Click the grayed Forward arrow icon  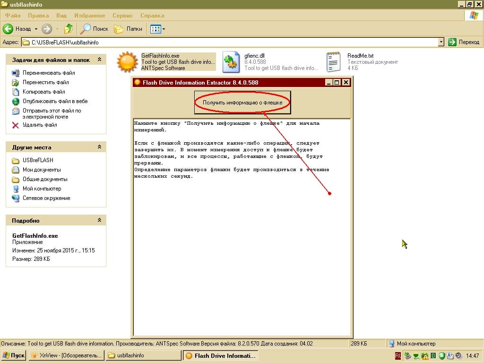47,29
